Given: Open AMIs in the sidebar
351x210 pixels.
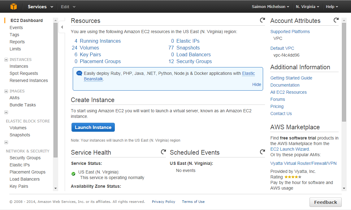Looking at the screenshot, I should click(15, 98).
